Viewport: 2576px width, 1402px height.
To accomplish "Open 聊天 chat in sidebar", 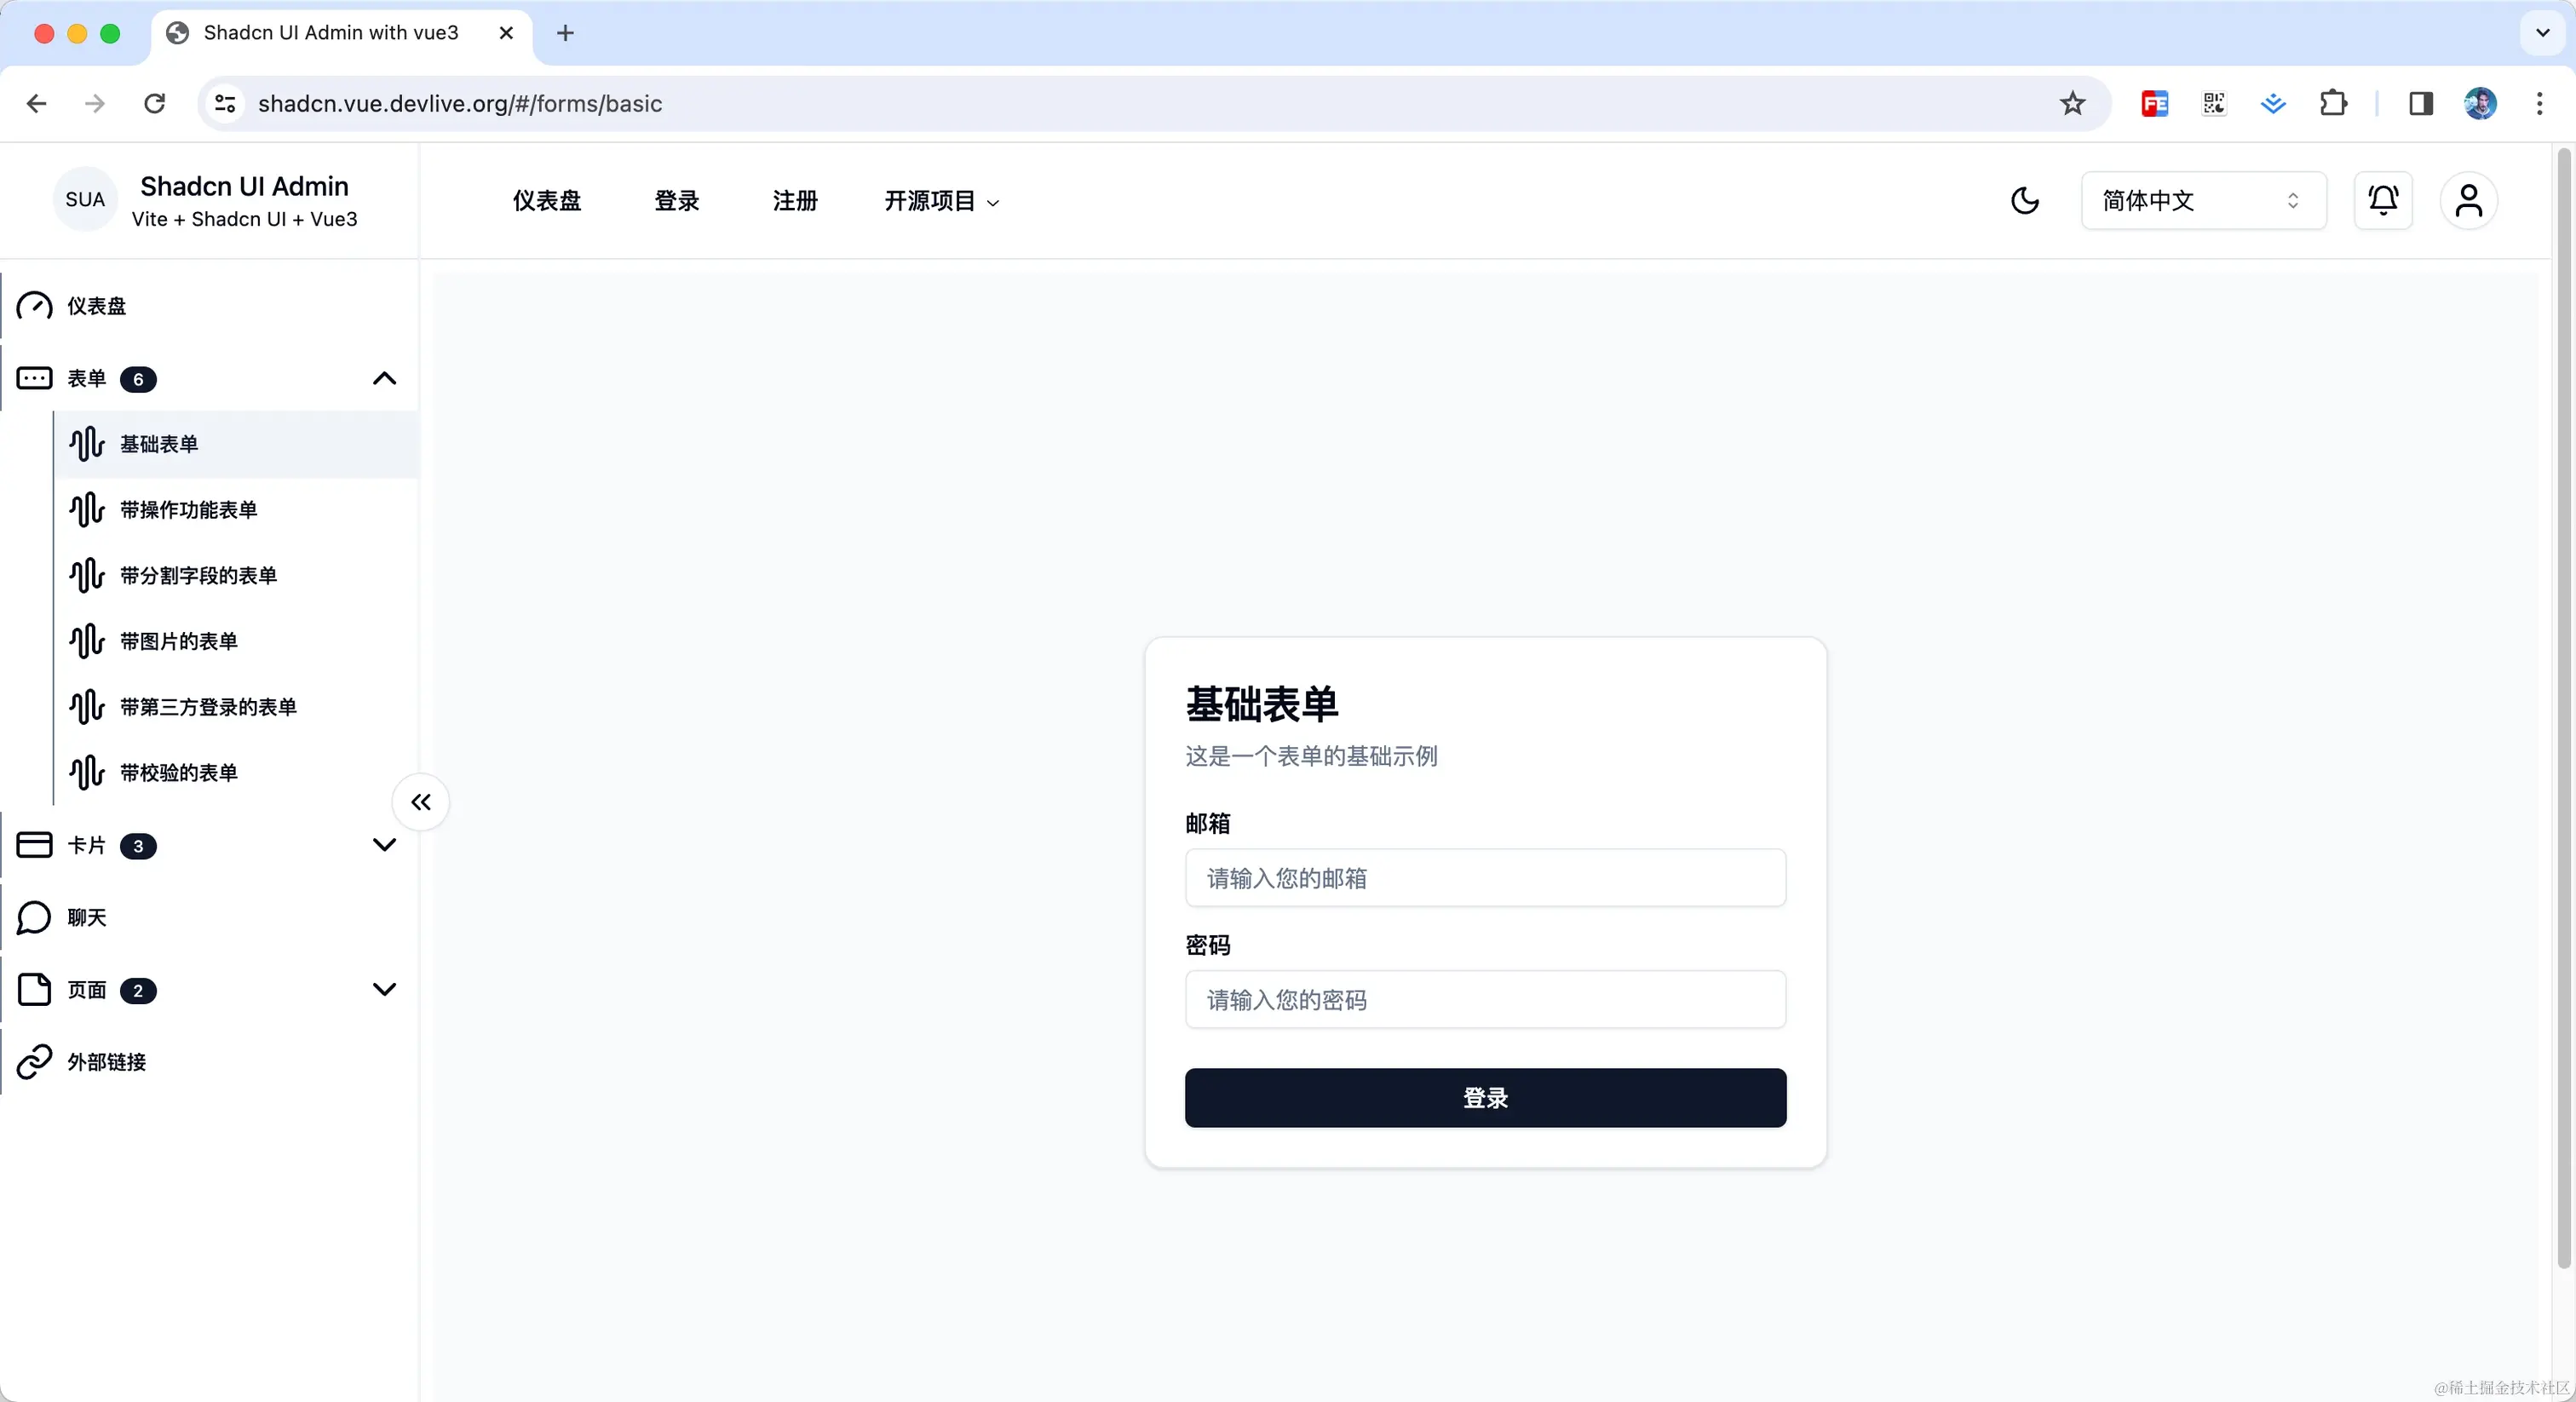I will tap(87, 917).
